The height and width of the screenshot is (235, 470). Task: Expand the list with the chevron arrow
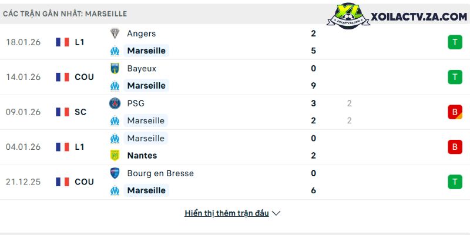click(276, 213)
